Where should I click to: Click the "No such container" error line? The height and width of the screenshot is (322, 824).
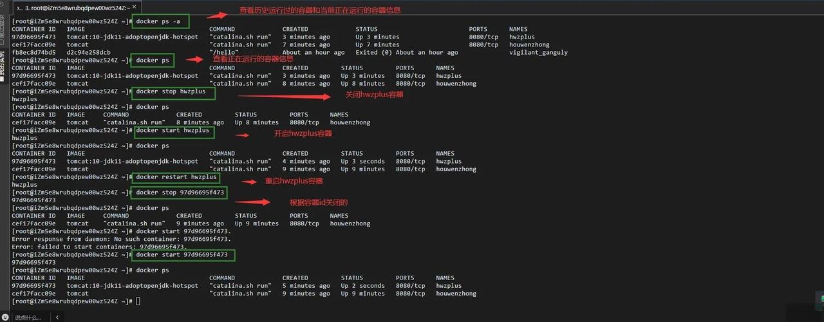(121, 239)
